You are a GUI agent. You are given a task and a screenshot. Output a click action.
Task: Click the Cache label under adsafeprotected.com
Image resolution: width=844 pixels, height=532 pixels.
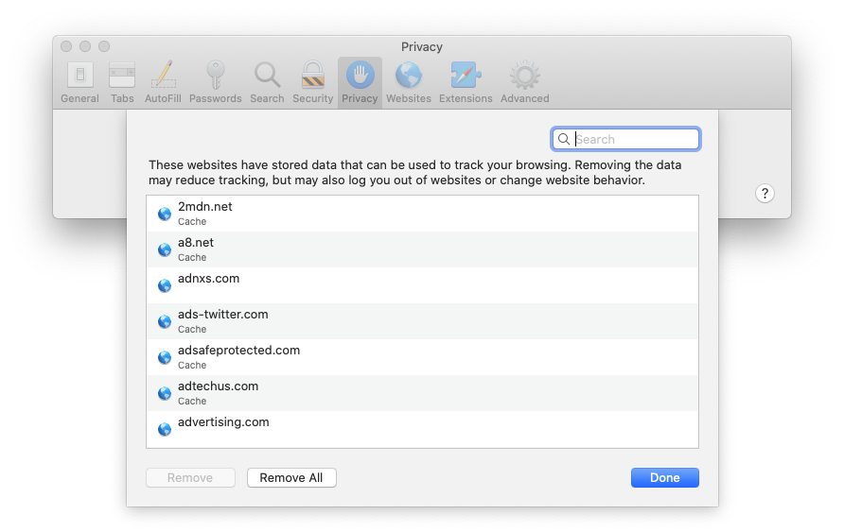coord(192,365)
